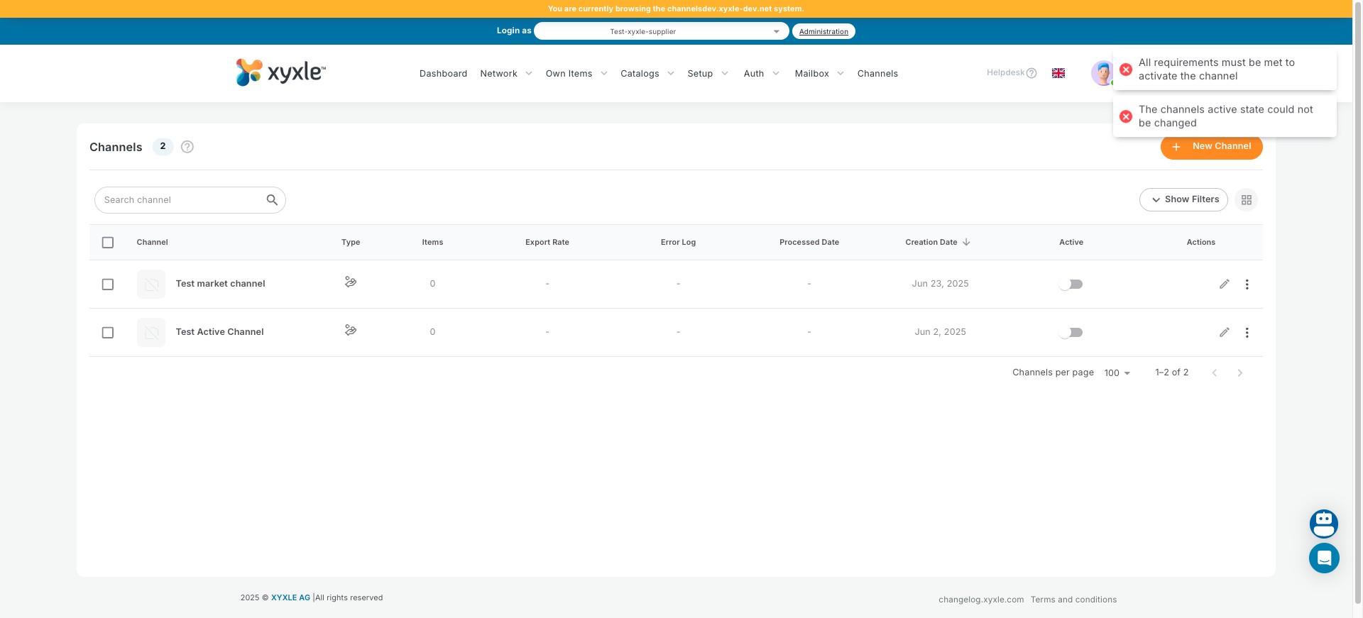Screen dimensions: 1363x618
Task: Check the select-all checkbox in table header
Action: point(108,243)
